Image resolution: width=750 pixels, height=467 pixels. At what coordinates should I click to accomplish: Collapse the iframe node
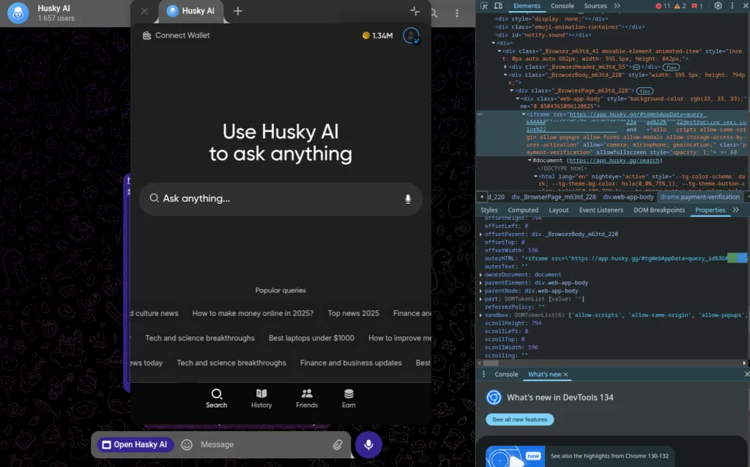click(523, 114)
